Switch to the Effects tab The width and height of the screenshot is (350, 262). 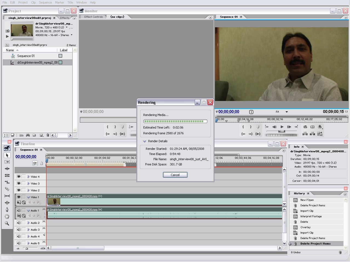point(65,18)
